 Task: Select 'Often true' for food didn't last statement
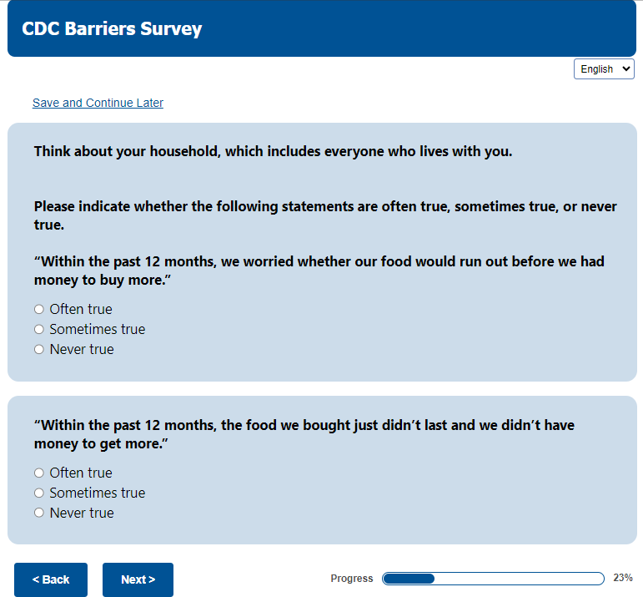(39, 473)
